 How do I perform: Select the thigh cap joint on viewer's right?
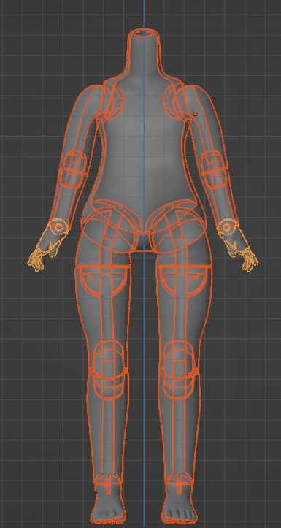(184, 280)
